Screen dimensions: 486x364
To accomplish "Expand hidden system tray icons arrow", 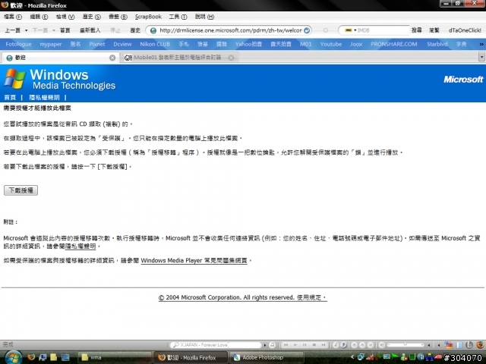I will [352, 357].
